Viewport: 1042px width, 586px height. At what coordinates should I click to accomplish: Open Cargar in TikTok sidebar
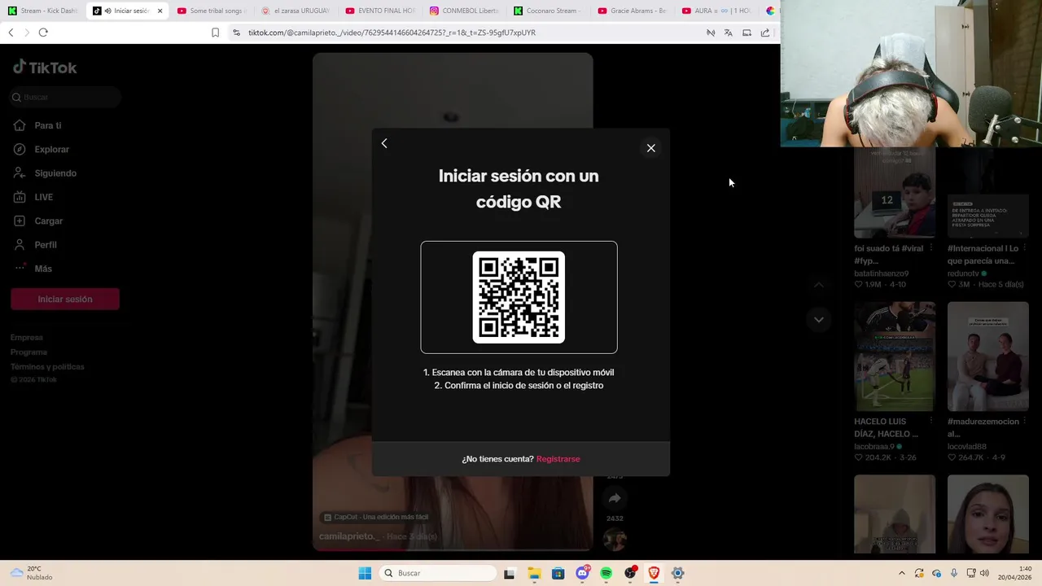48,221
